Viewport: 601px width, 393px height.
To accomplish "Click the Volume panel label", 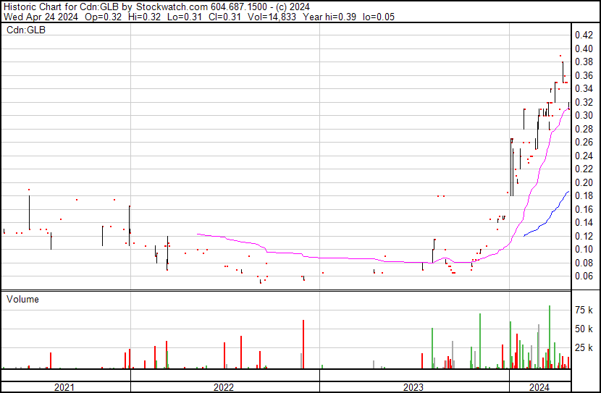I will pos(22,299).
